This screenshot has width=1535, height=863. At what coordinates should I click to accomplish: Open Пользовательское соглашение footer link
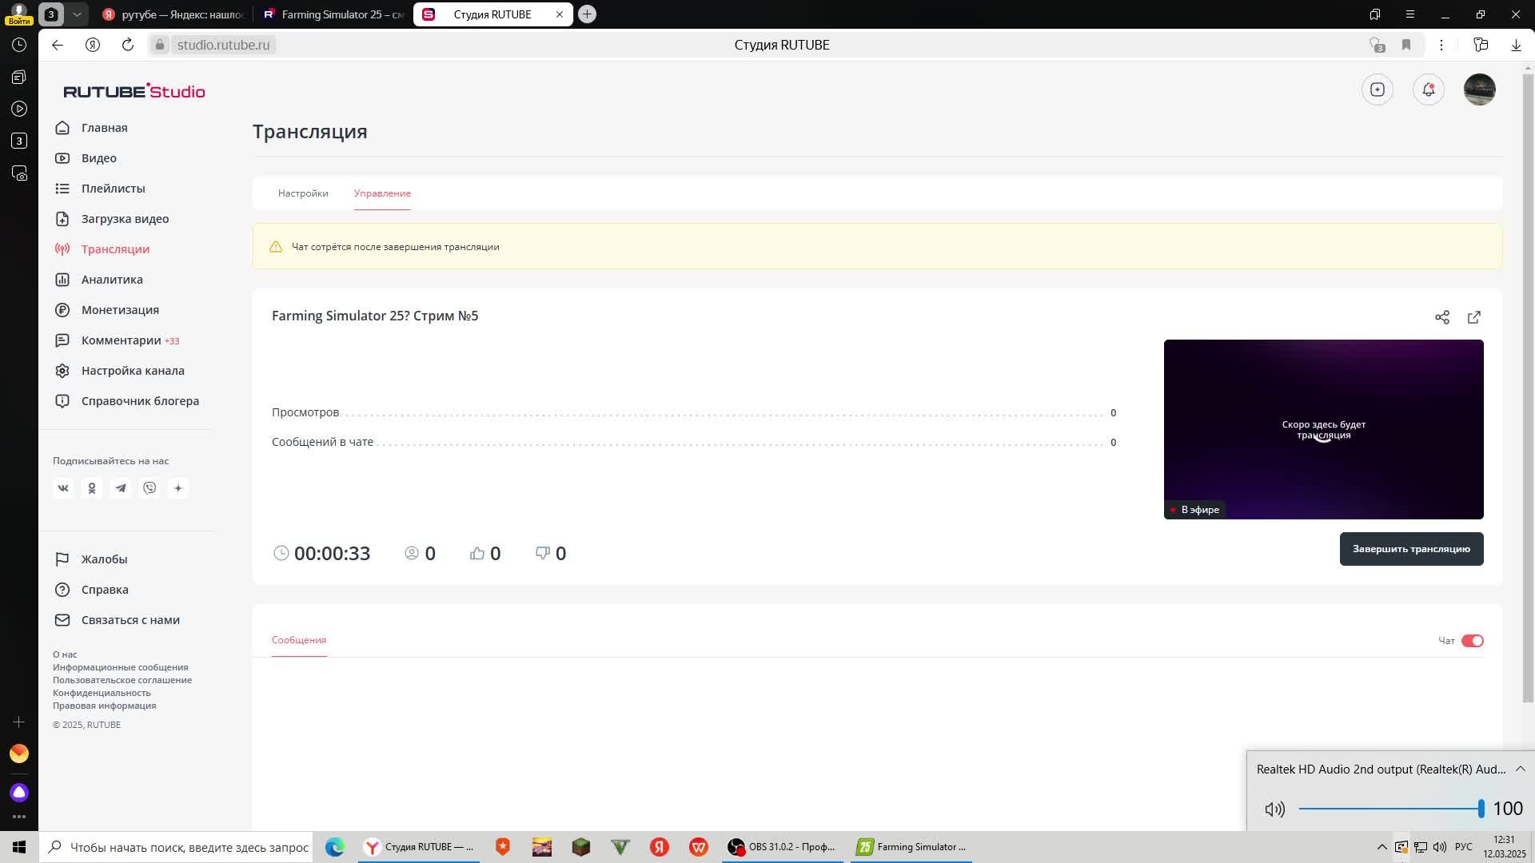[x=122, y=680]
